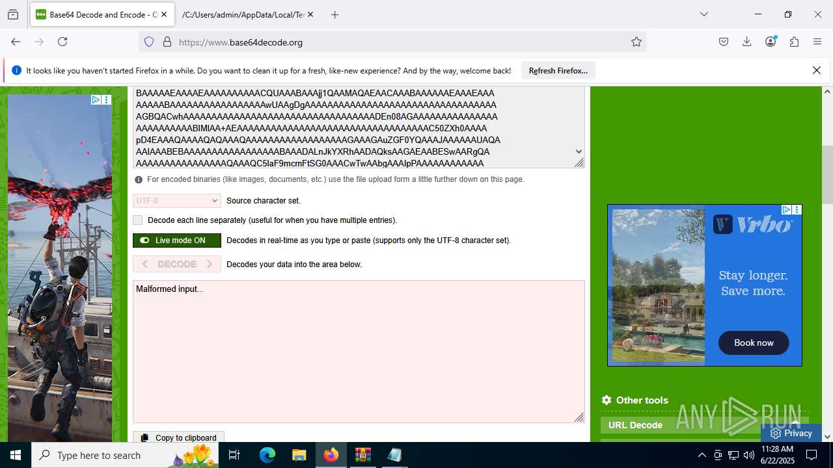The image size is (833, 468).
Task: Click the Vrbo villa photo in the ad
Action: coord(659,285)
